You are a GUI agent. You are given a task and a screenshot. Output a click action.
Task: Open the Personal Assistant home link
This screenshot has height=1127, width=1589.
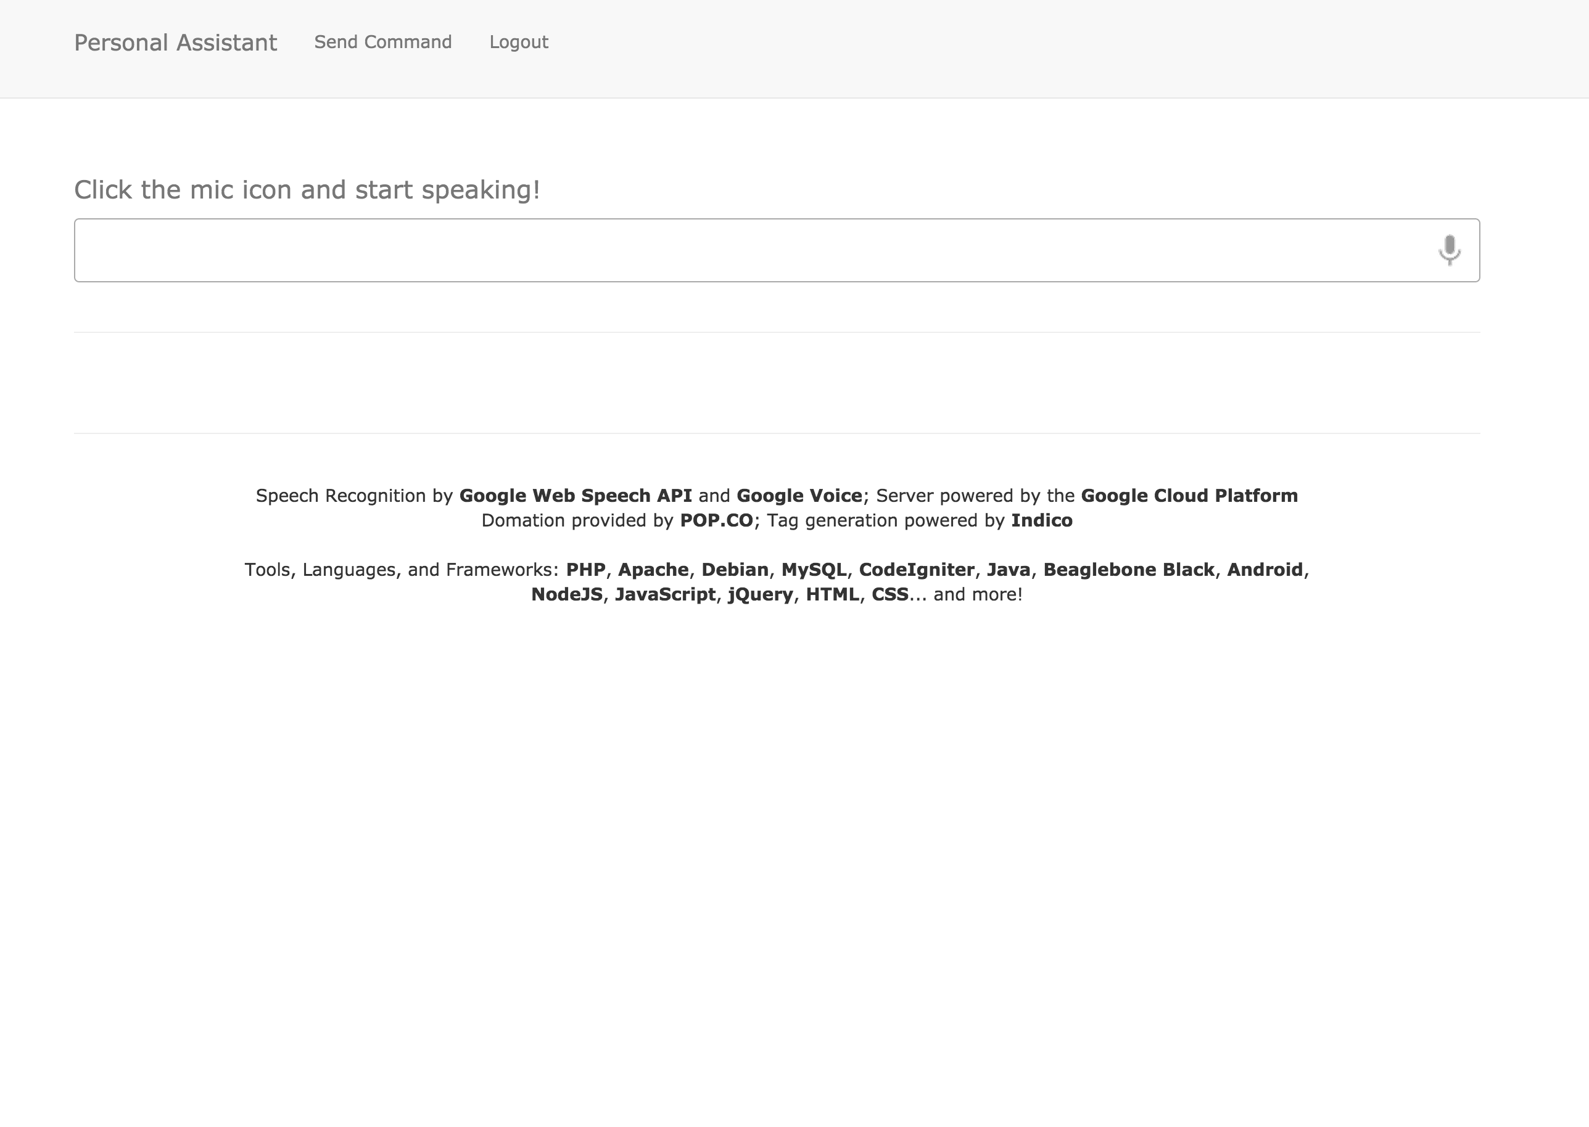pos(175,43)
